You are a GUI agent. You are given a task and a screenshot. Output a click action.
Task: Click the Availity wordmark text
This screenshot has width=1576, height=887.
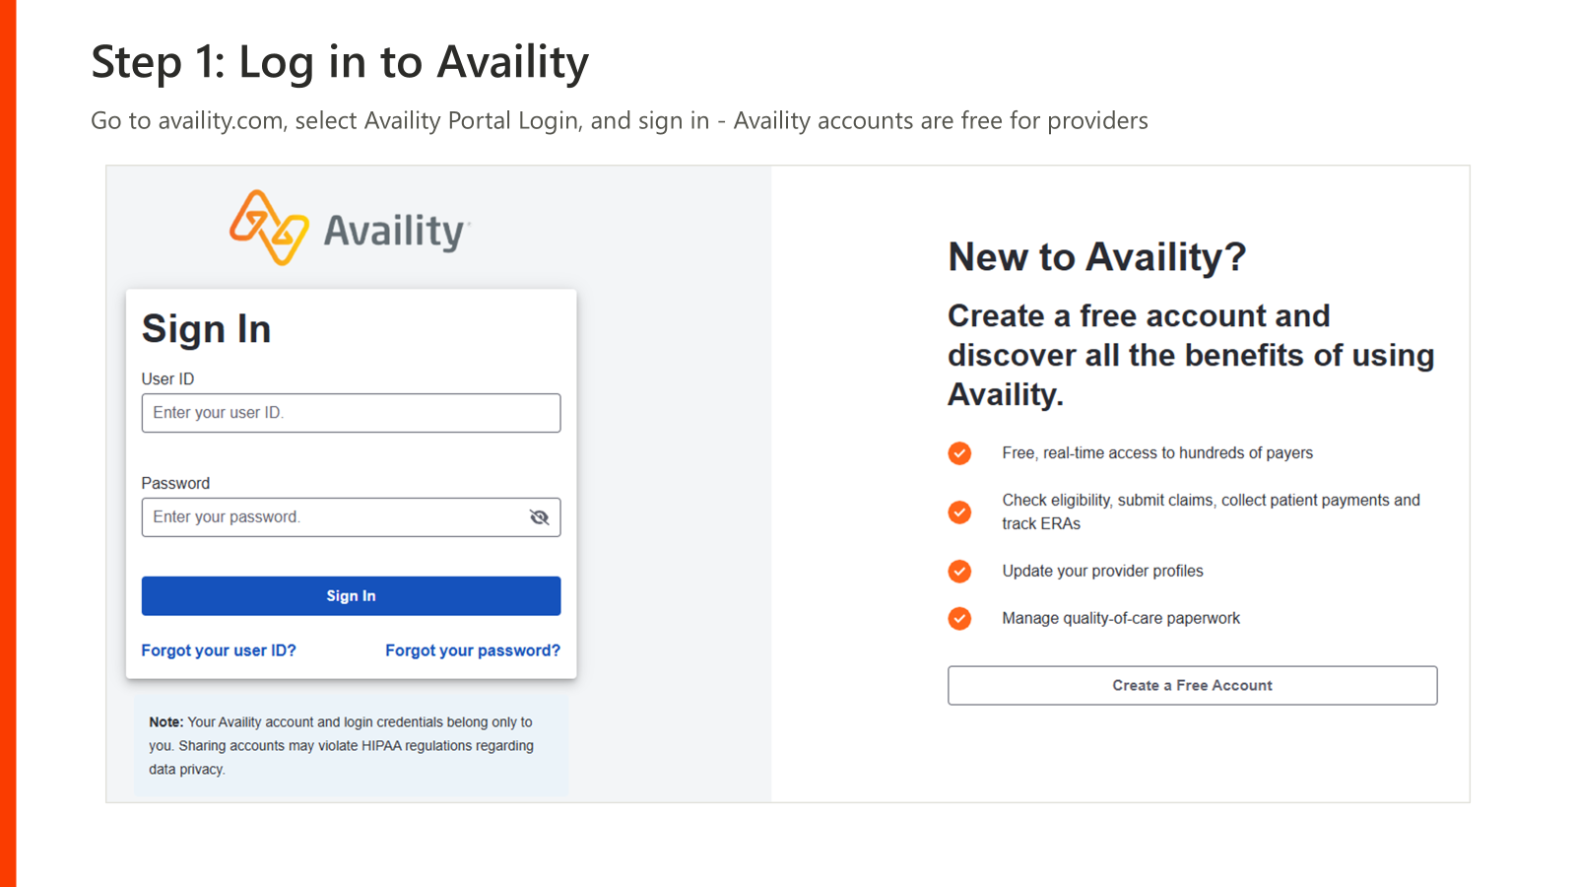point(396,232)
